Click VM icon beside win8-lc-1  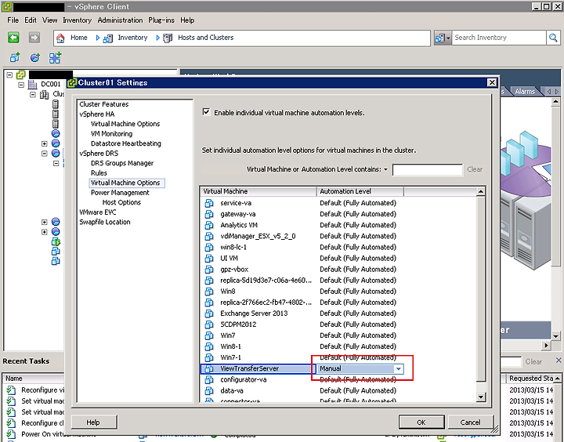209,248
